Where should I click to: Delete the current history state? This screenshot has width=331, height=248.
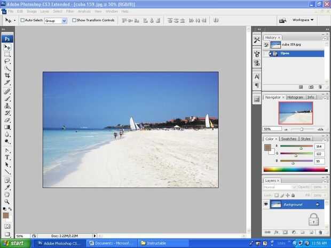(x=320, y=87)
